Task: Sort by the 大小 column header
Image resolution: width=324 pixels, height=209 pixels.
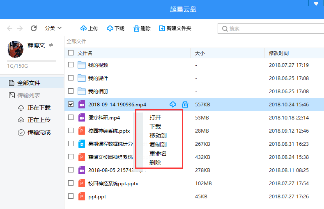Action: pyautogui.click(x=200, y=53)
